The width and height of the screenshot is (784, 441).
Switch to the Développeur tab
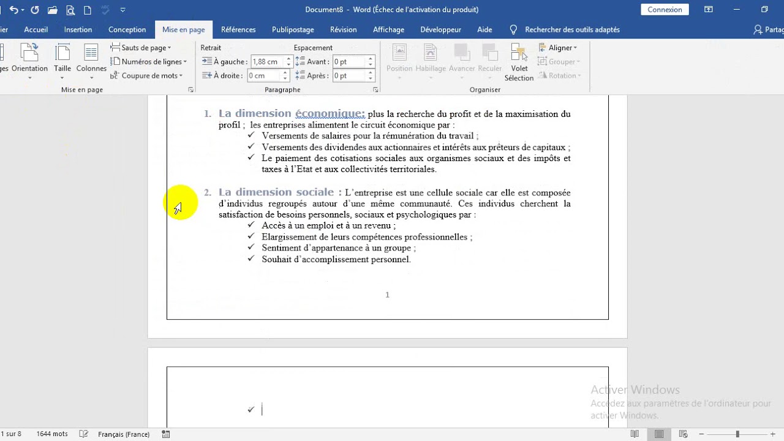(440, 29)
